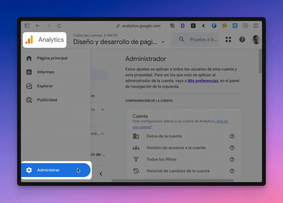Open help via the question mark icon
283x203 pixels.
click(242, 39)
